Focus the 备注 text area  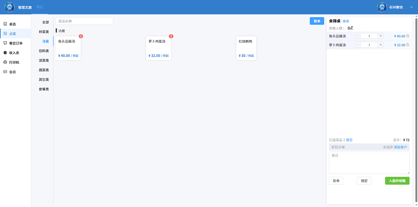(x=369, y=163)
